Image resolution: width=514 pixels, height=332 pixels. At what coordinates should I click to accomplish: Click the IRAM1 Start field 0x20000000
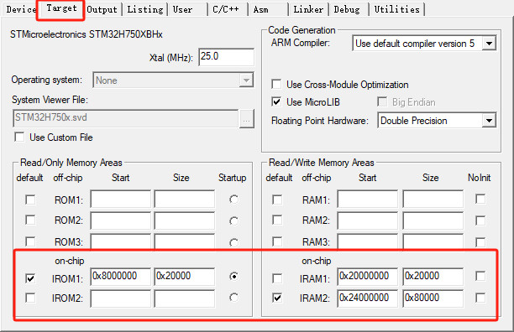(x=368, y=277)
